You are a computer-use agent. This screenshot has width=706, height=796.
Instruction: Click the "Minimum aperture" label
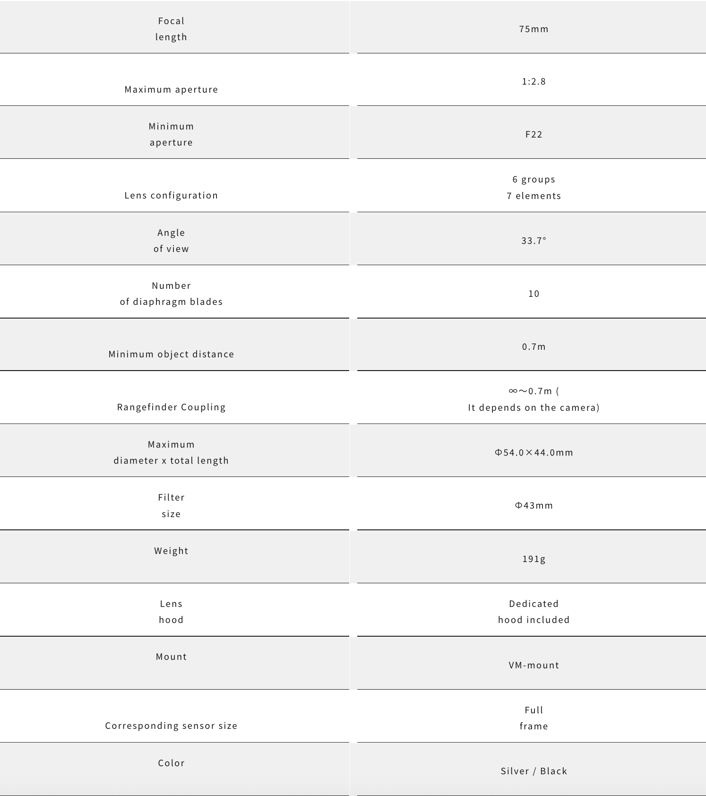(x=171, y=134)
